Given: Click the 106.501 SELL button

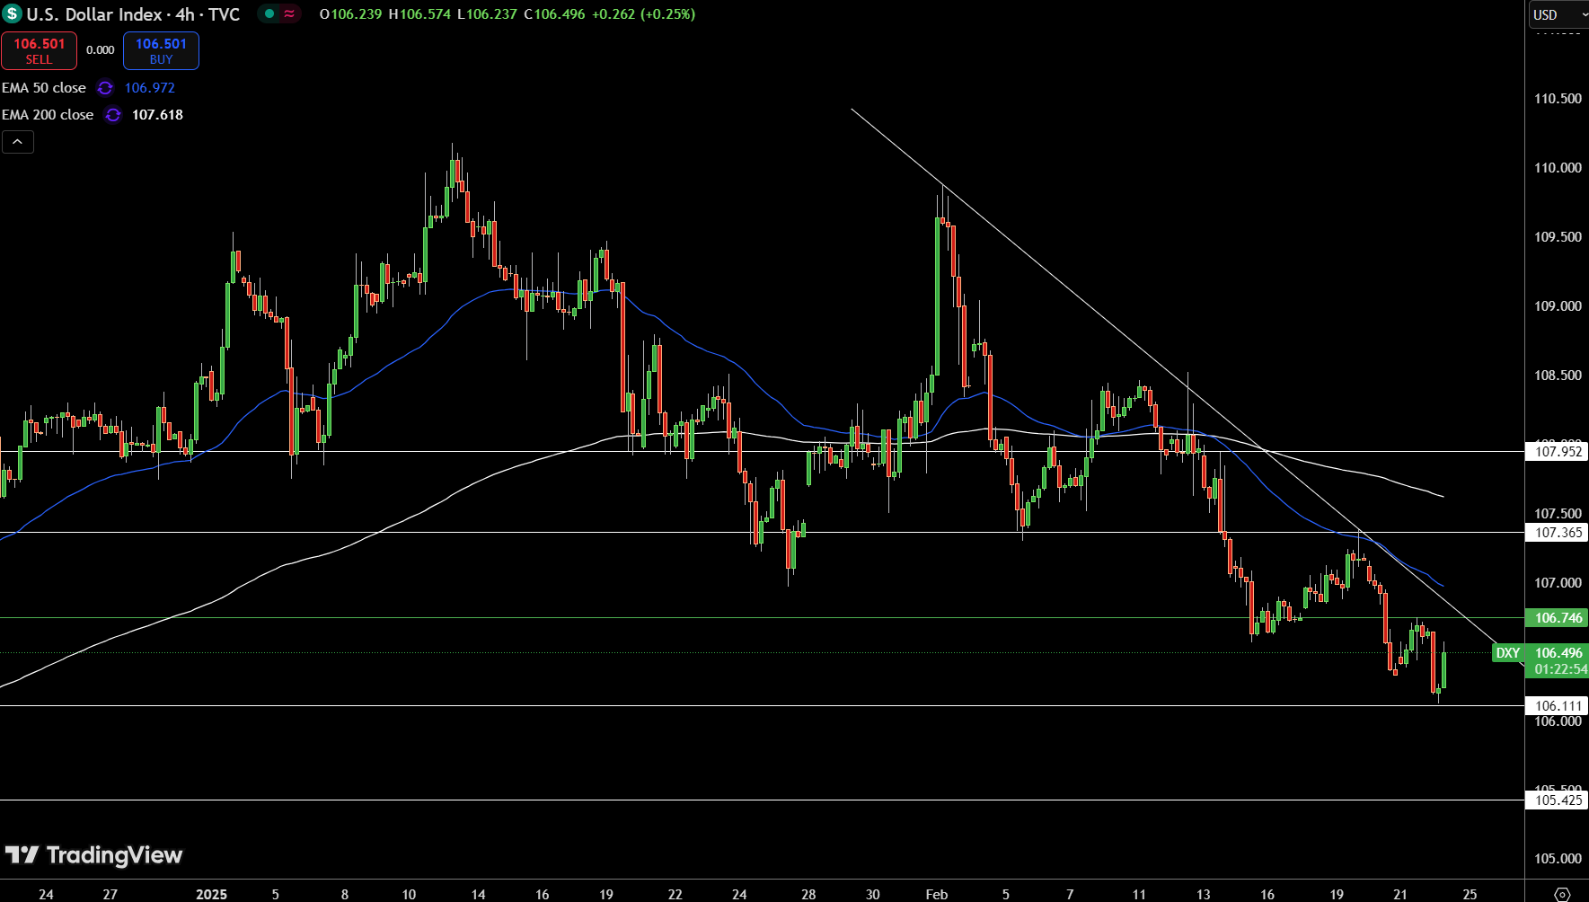Looking at the screenshot, I should point(39,50).
